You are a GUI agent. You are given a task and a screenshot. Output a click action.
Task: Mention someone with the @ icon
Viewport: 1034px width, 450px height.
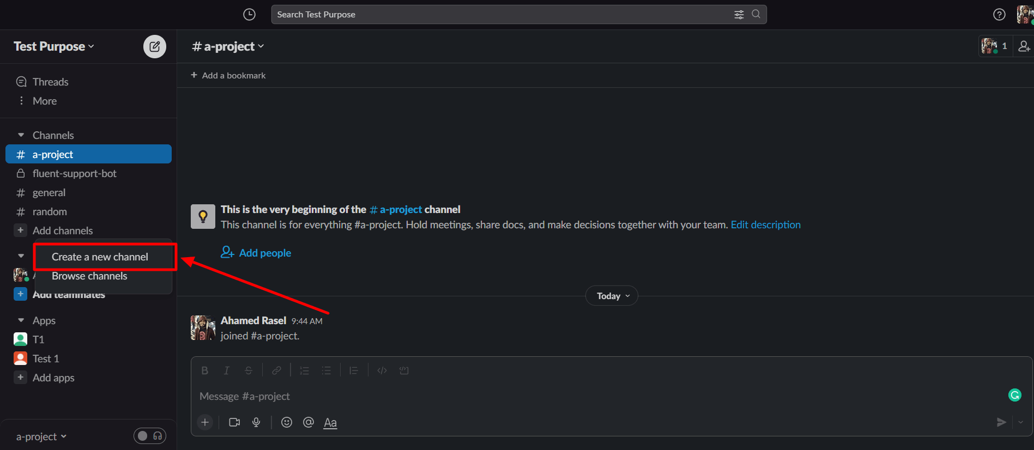click(309, 422)
